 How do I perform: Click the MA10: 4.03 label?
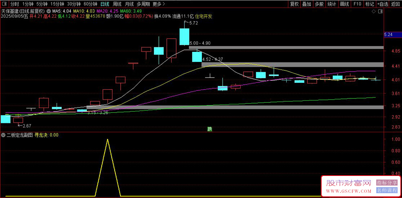point(84,11)
